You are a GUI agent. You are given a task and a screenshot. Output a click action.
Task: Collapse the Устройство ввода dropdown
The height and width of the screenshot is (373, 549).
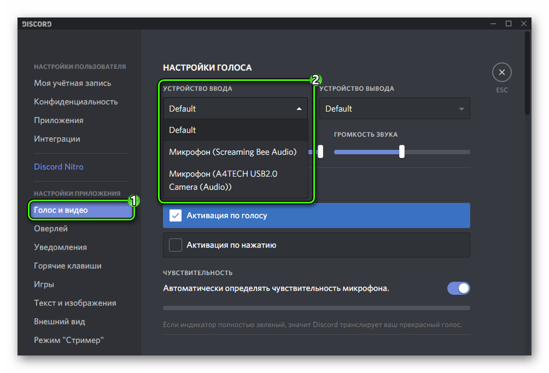pos(235,109)
